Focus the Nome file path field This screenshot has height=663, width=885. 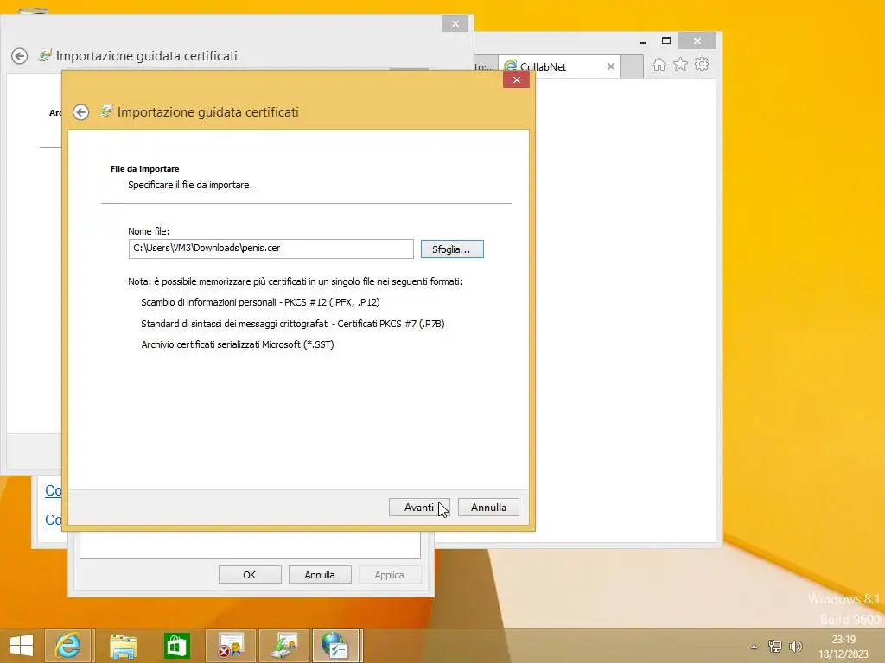(271, 249)
